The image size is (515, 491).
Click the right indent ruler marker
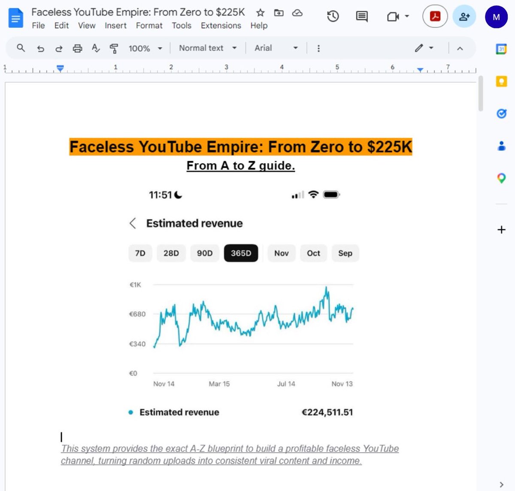click(420, 70)
